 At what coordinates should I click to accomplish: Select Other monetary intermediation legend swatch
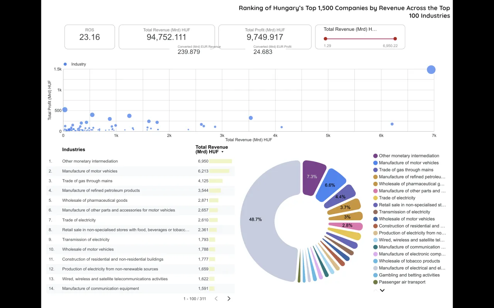(x=376, y=156)
